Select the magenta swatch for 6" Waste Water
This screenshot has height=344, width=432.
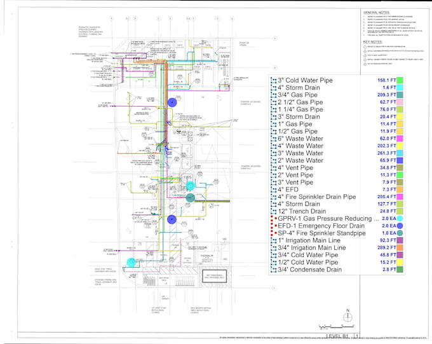click(400, 139)
